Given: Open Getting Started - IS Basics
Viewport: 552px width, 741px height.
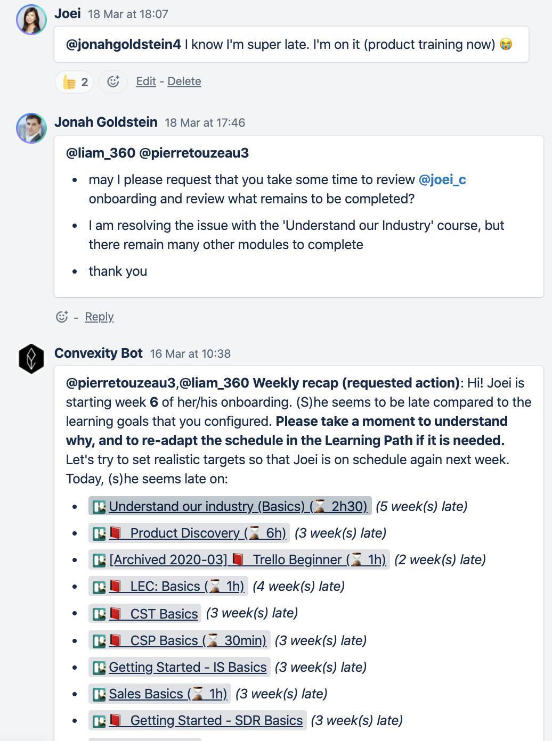Looking at the screenshot, I should click(187, 667).
